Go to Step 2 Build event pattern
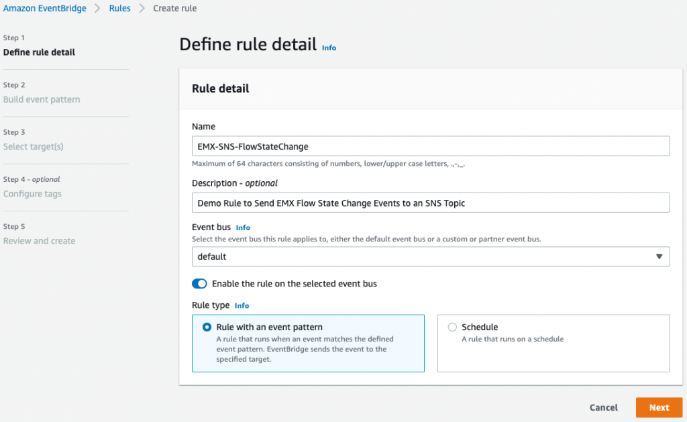687x422 pixels. 42,99
